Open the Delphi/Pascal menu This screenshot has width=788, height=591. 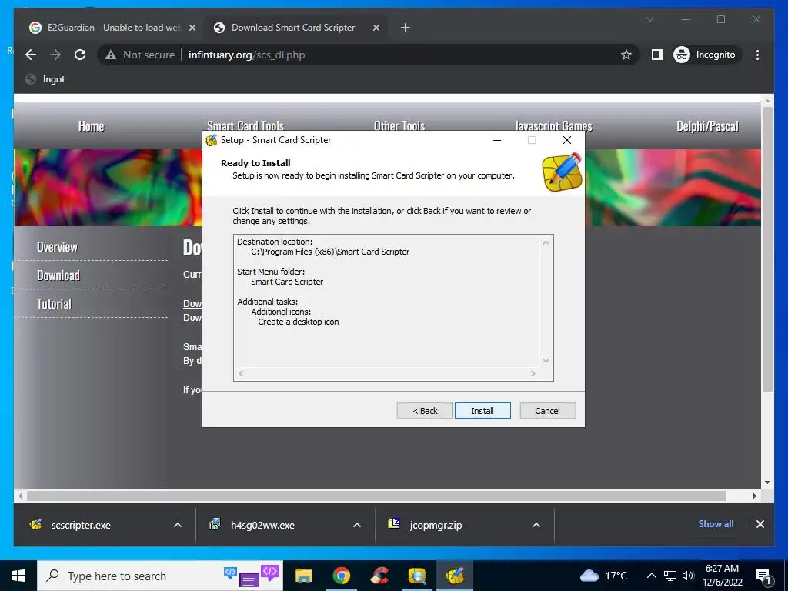click(708, 126)
